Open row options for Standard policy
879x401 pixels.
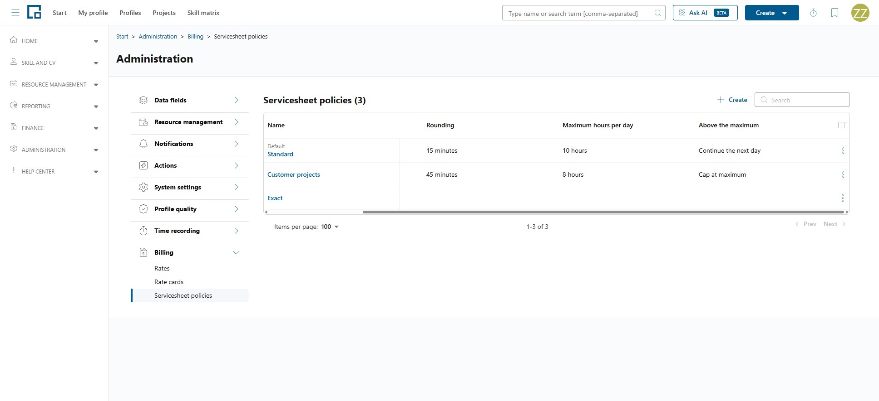tap(842, 150)
